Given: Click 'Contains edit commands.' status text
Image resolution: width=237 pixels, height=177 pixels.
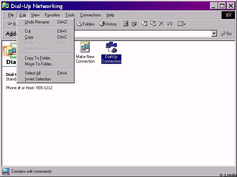Looking at the screenshot, I should pyautogui.click(x=32, y=171).
